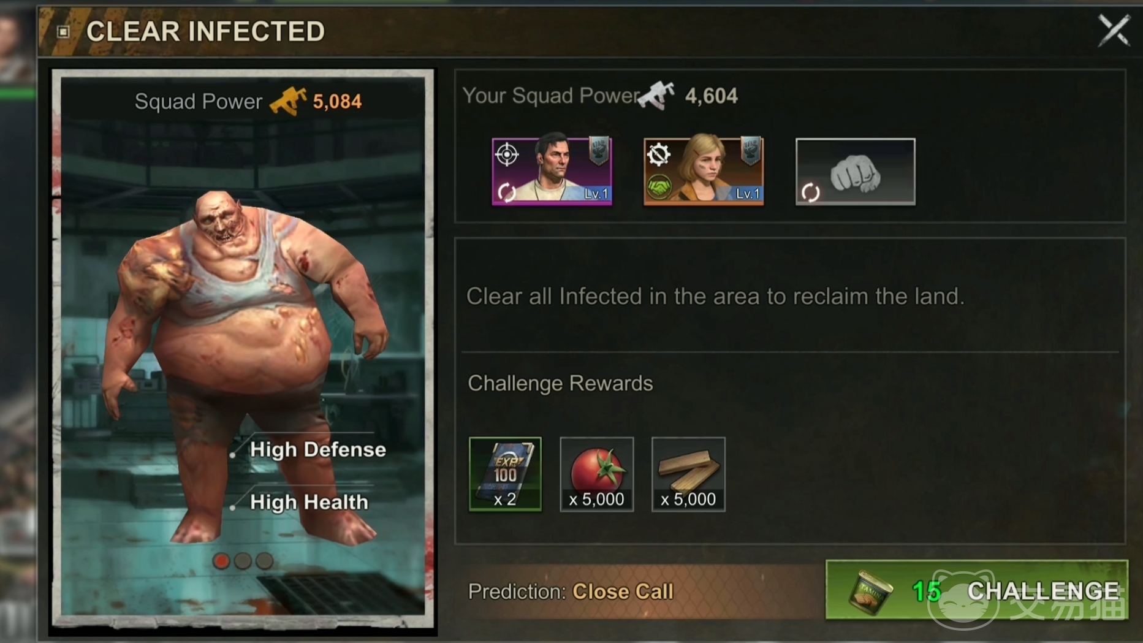View the tomato food reward x5,000
1143x643 pixels.
(596, 474)
